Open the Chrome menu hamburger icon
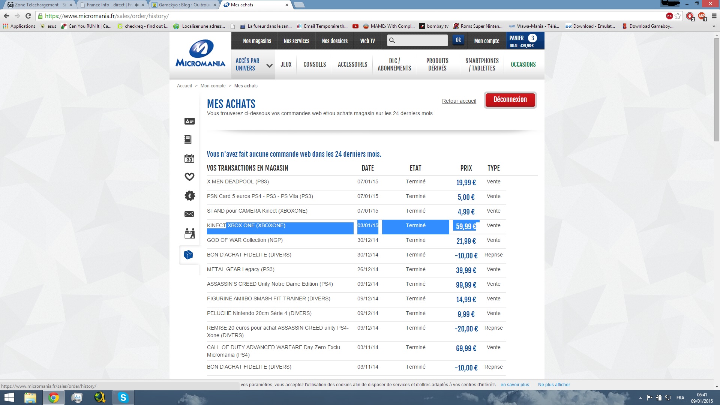720x405 pixels. point(714,16)
